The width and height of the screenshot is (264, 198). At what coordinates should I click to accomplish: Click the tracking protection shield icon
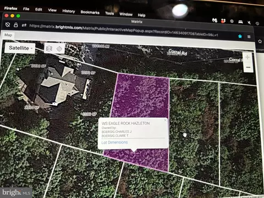coord(8,25)
